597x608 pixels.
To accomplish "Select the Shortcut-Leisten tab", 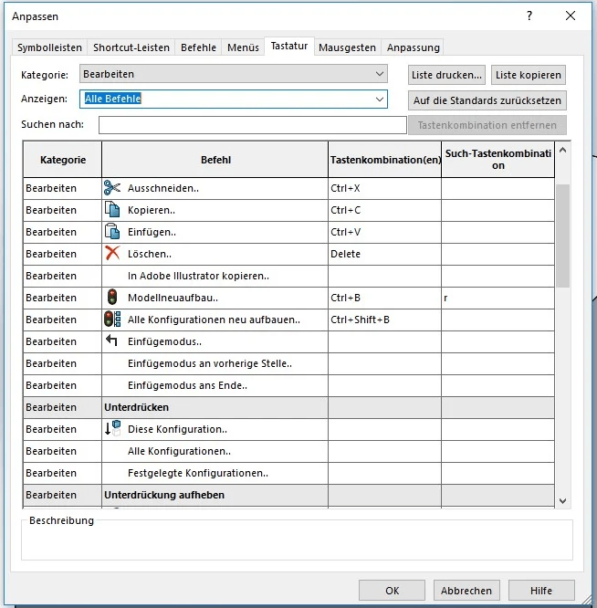I will point(132,47).
